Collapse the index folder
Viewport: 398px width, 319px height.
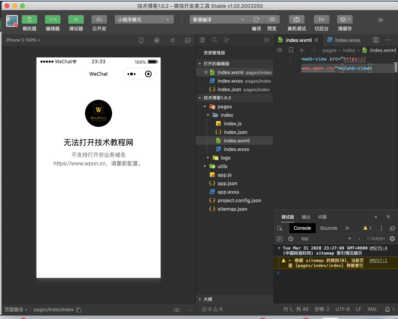click(x=208, y=115)
